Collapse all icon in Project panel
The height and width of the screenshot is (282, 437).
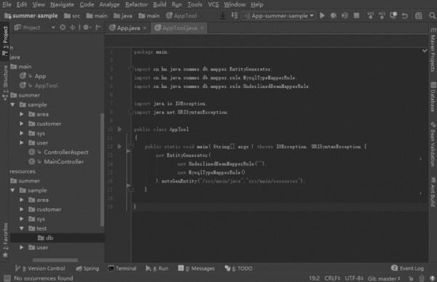coord(72,28)
